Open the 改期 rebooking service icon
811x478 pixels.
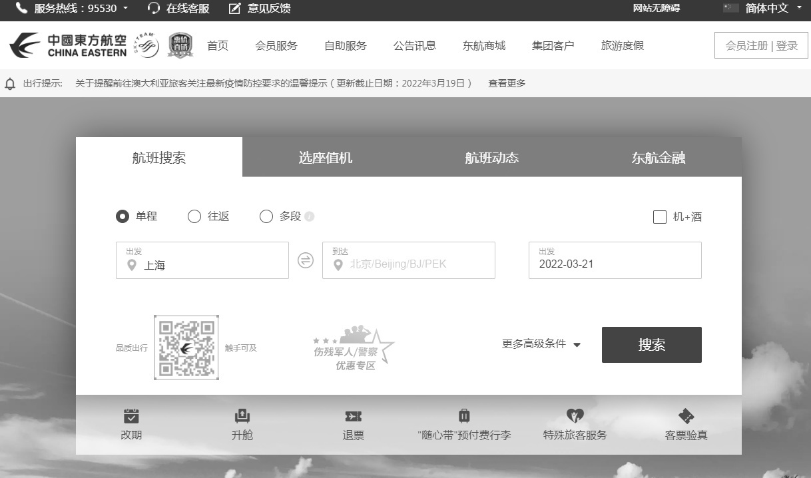coord(131,424)
